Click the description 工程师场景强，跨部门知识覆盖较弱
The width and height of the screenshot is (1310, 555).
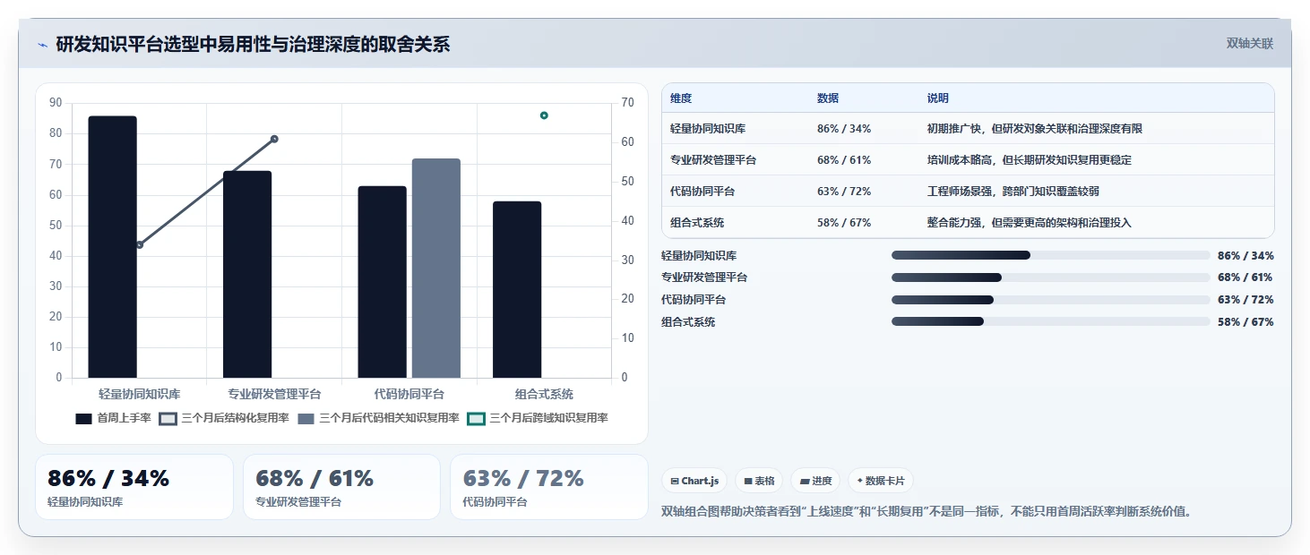click(1013, 192)
